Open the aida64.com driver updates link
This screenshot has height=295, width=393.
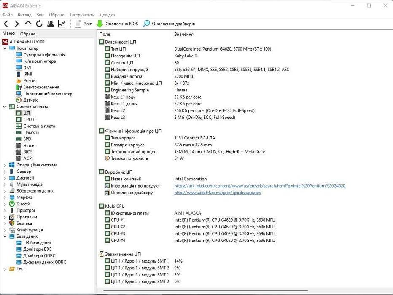(x=218, y=193)
